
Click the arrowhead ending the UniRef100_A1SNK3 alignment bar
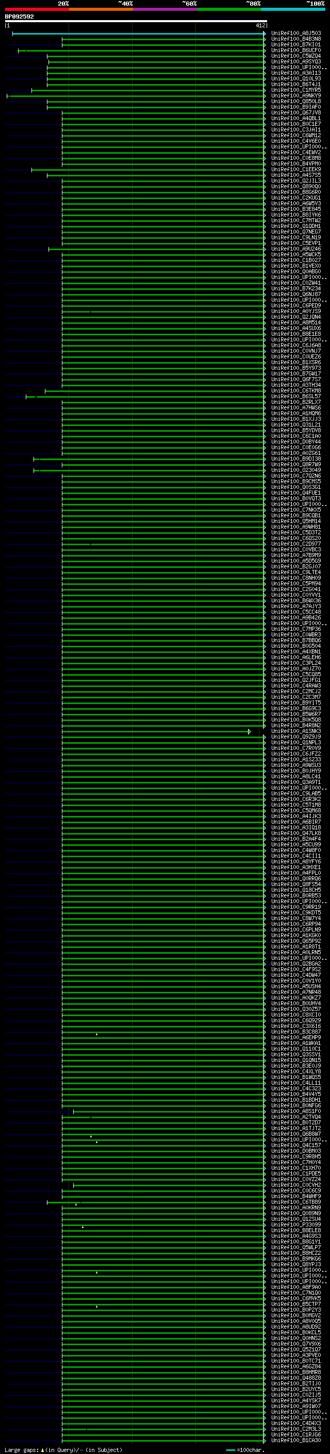(250, 731)
